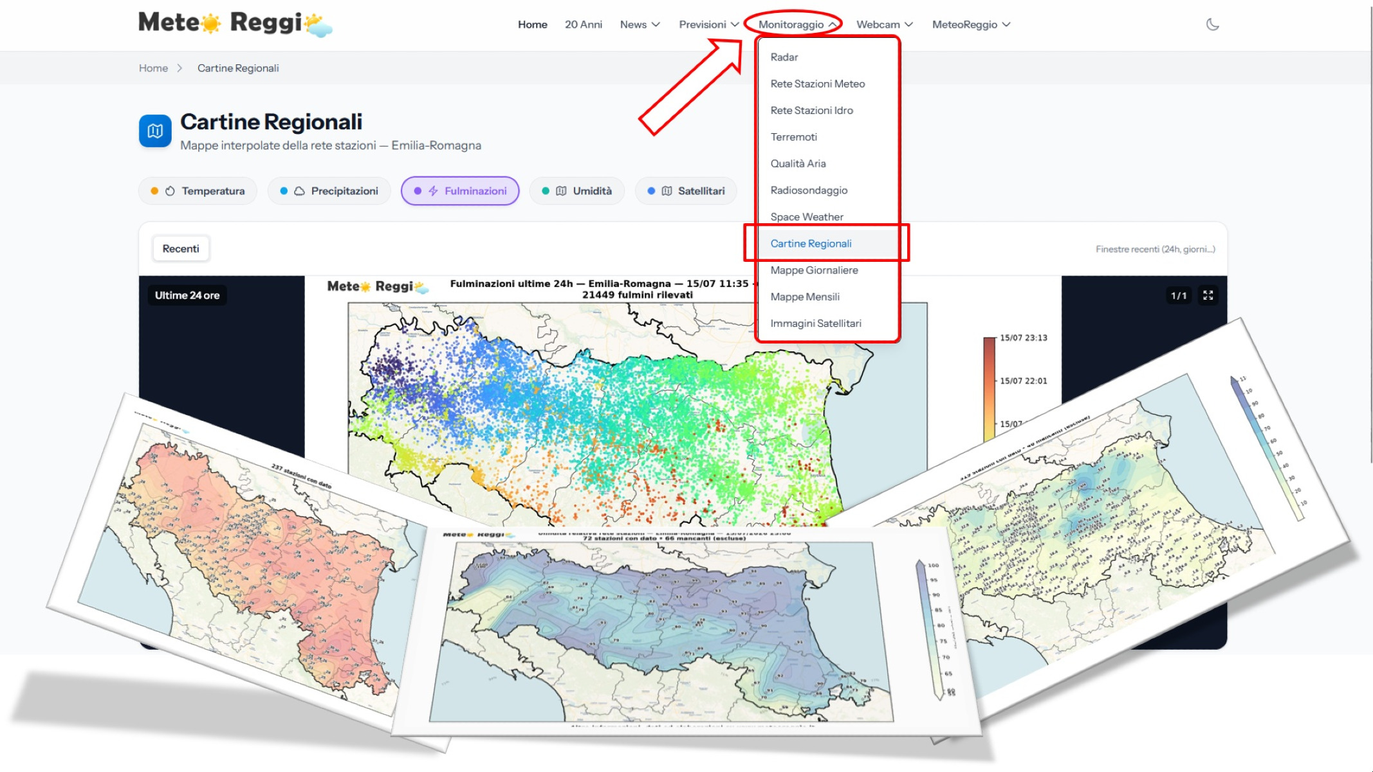Collapse the Monitoraggio dropdown

point(797,24)
